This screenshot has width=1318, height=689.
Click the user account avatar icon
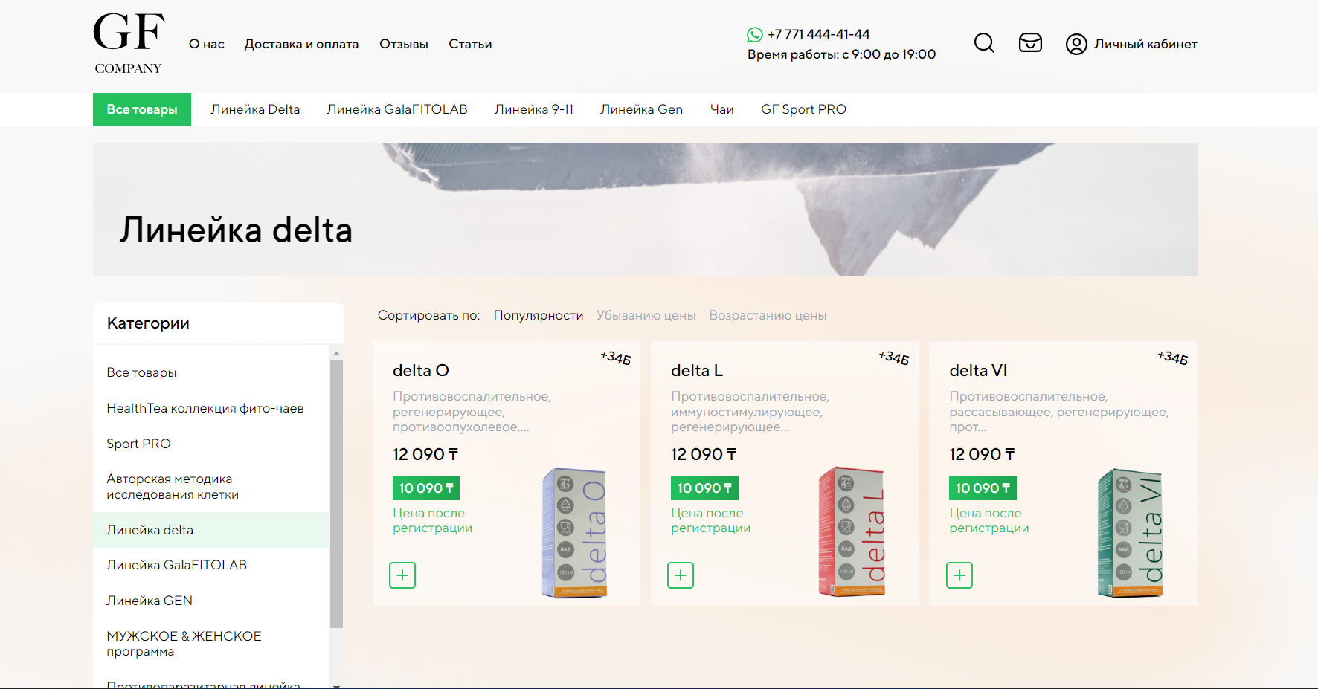coord(1076,45)
